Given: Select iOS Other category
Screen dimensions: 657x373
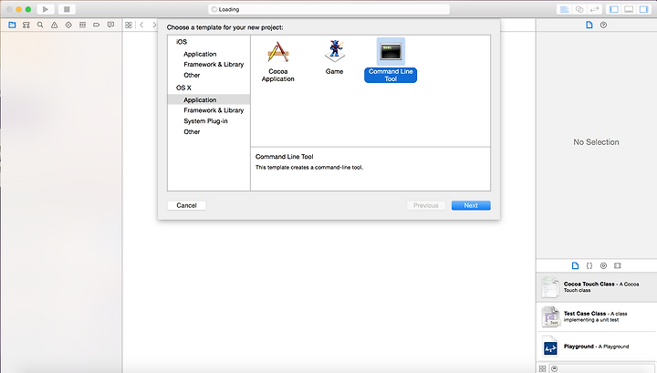Looking at the screenshot, I should (x=192, y=76).
